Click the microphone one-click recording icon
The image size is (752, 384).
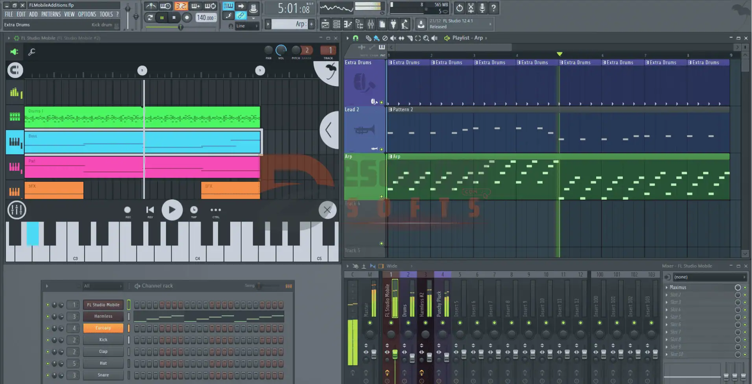pyautogui.click(x=482, y=7)
